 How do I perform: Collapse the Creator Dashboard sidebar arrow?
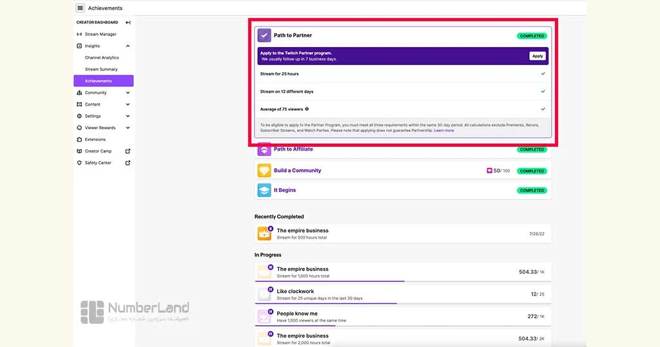pos(128,23)
